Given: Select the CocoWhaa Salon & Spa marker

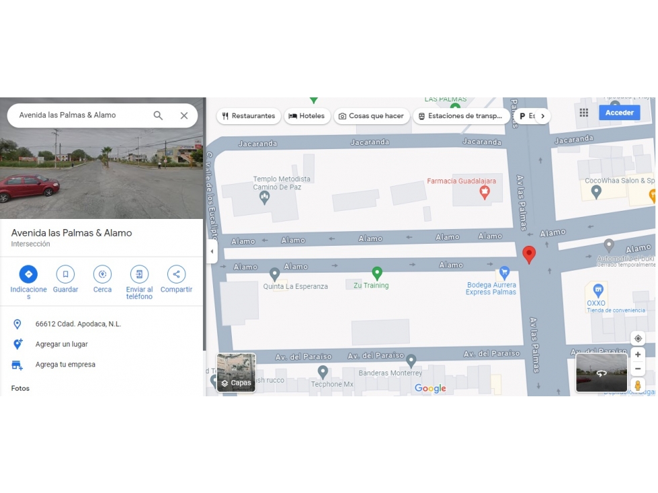Looking at the screenshot, I should [596, 191].
